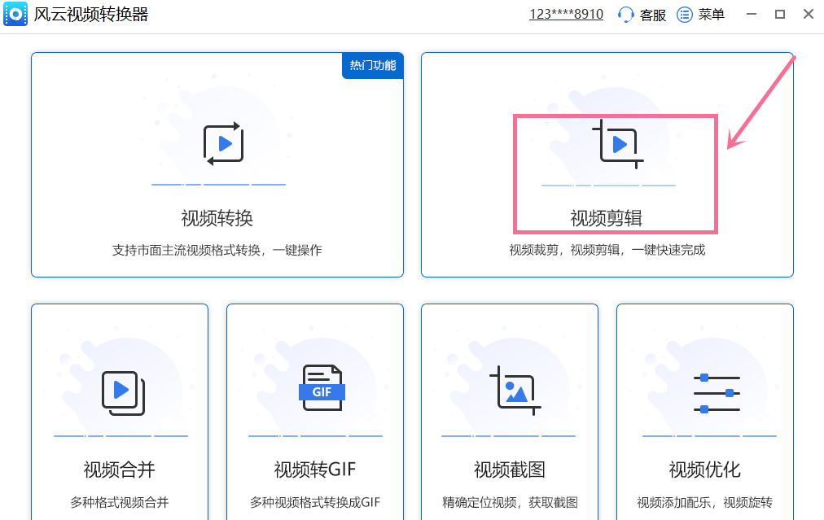The height and width of the screenshot is (520, 824).
Task: Click the 视频截图 crop-image icon
Action: tap(515, 391)
